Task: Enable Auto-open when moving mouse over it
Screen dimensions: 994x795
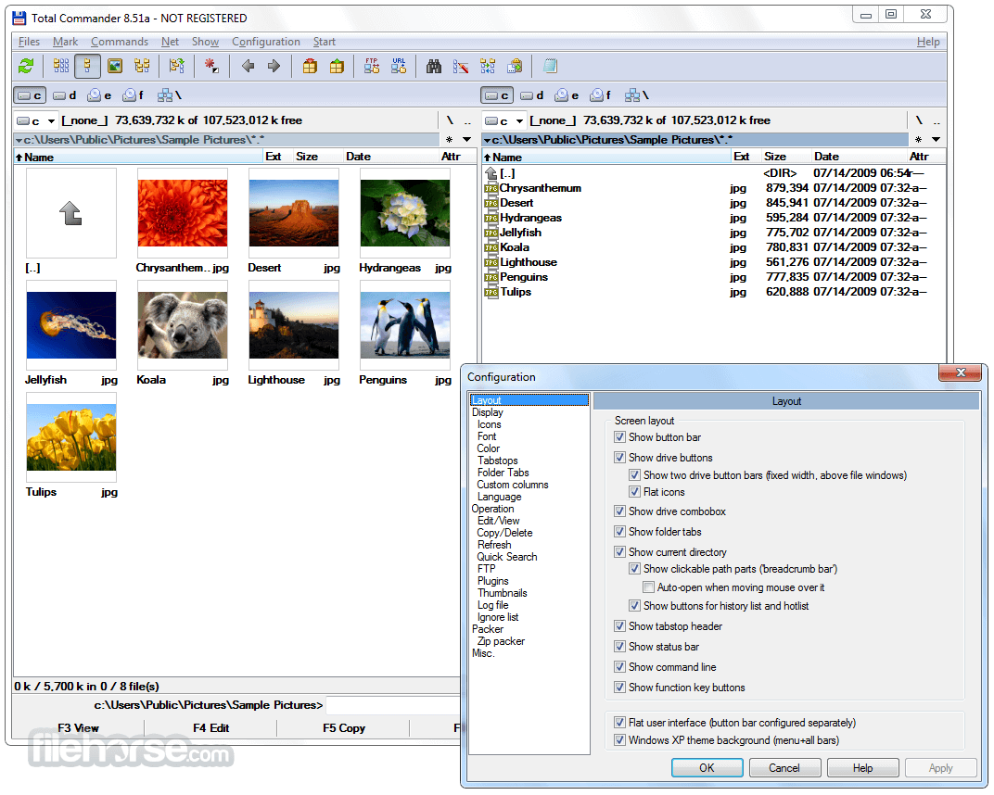Action: pyautogui.click(x=649, y=587)
